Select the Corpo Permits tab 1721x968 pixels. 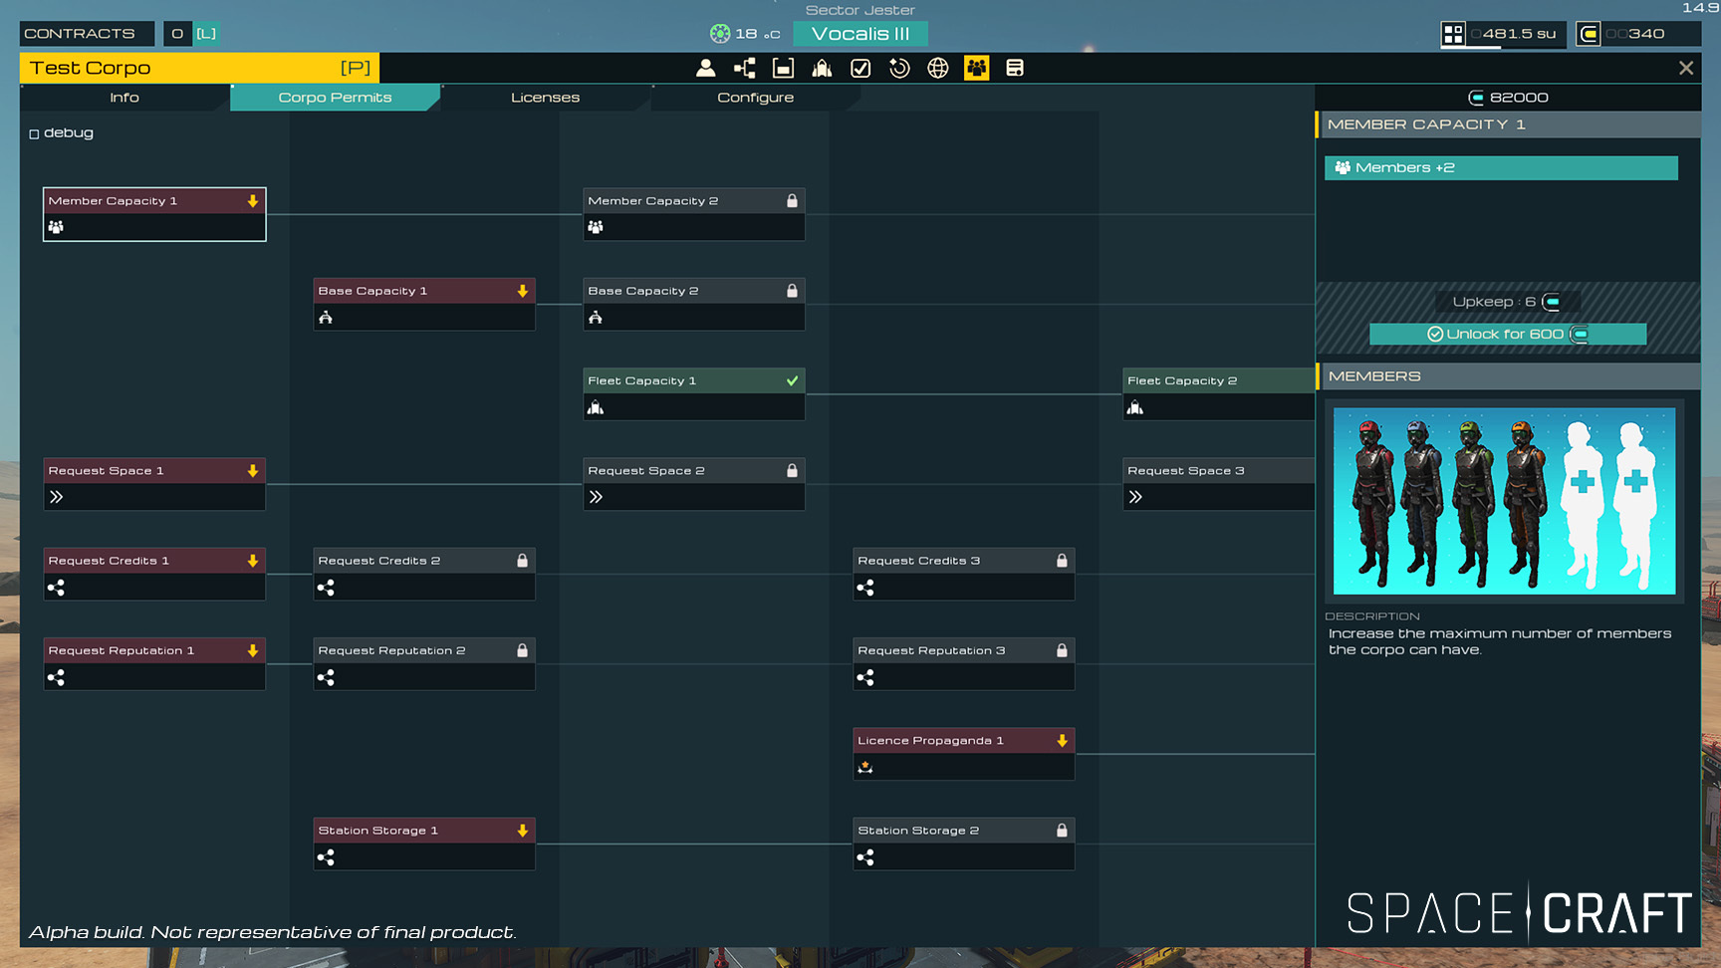335,98
